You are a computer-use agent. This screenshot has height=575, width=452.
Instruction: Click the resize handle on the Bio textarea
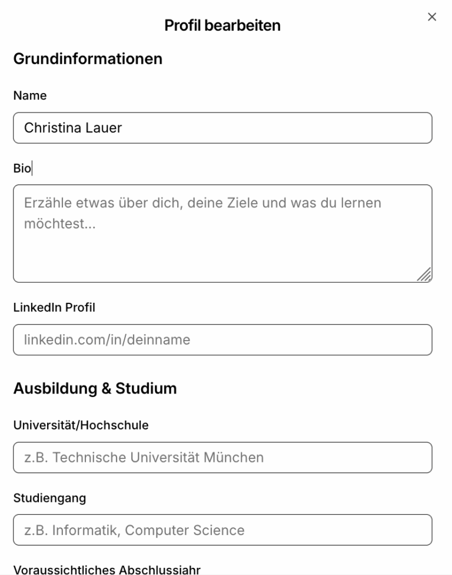(426, 273)
